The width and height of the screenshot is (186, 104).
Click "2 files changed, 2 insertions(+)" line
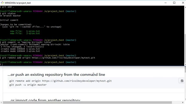tap(22, 47)
